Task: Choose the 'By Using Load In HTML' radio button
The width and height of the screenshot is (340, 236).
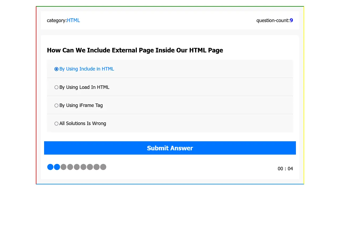Action: click(x=56, y=87)
